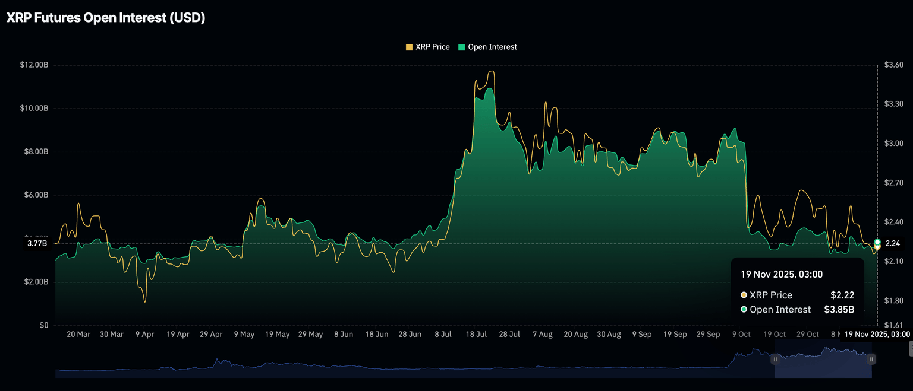This screenshot has width=913, height=391.
Task: Click the crosshair date label on x-axis
Action: pos(877,334)
